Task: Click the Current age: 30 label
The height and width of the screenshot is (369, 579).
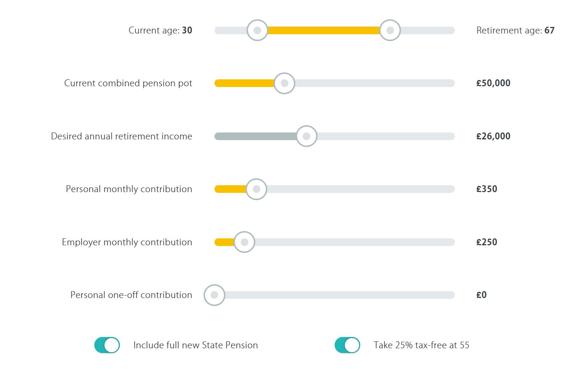Action: 160,31
